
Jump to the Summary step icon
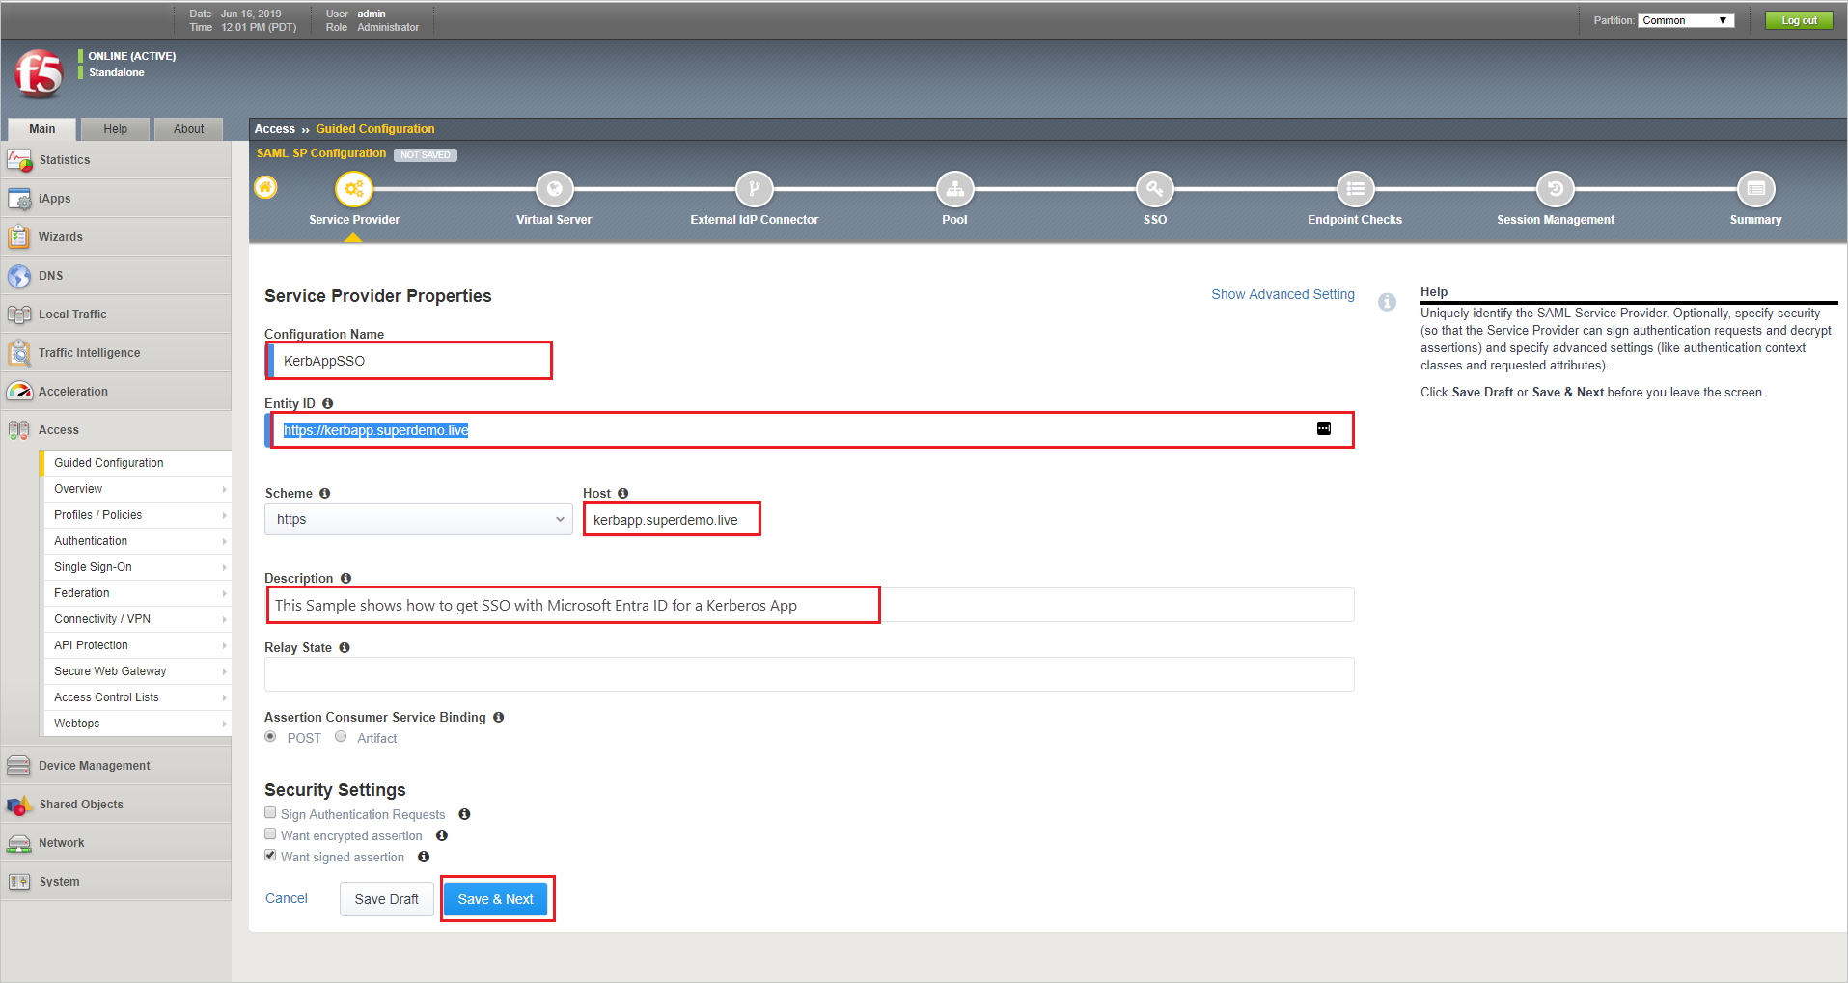(x=1755, y=189)
